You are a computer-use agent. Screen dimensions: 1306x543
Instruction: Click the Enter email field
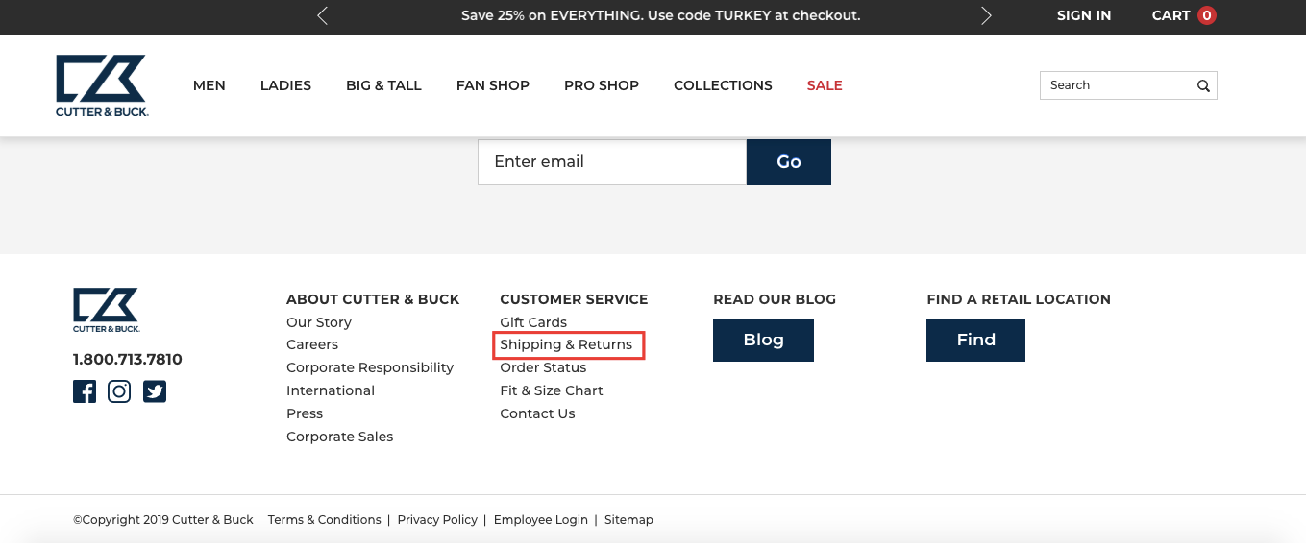point(612,161)
